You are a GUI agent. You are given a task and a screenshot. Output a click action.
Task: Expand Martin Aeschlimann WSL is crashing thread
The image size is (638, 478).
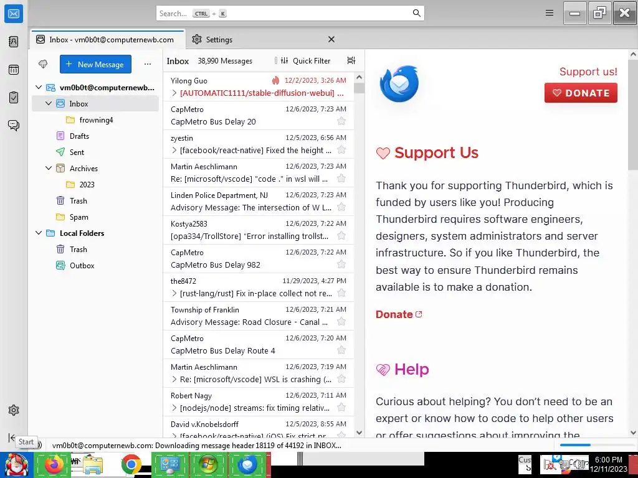(174, 379)
